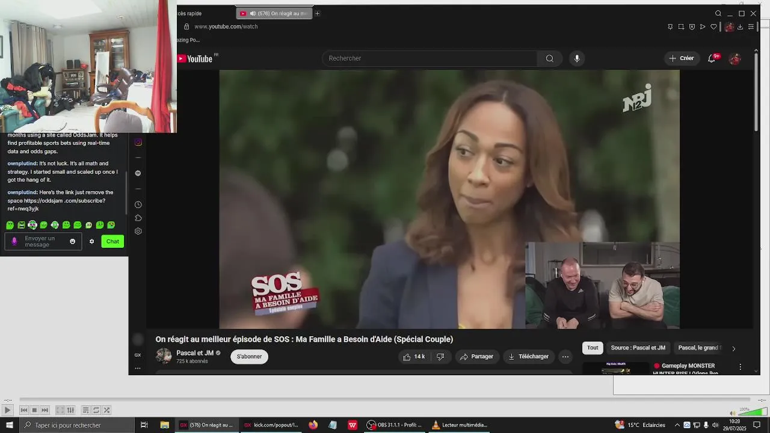Dislike the video with thumbs down
770x433 pixels.
pos(440,357)
